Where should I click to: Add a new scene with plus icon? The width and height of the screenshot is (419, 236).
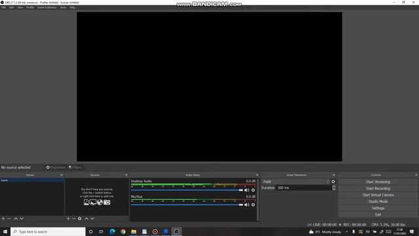pyautogui.click(x=3, y=218)
